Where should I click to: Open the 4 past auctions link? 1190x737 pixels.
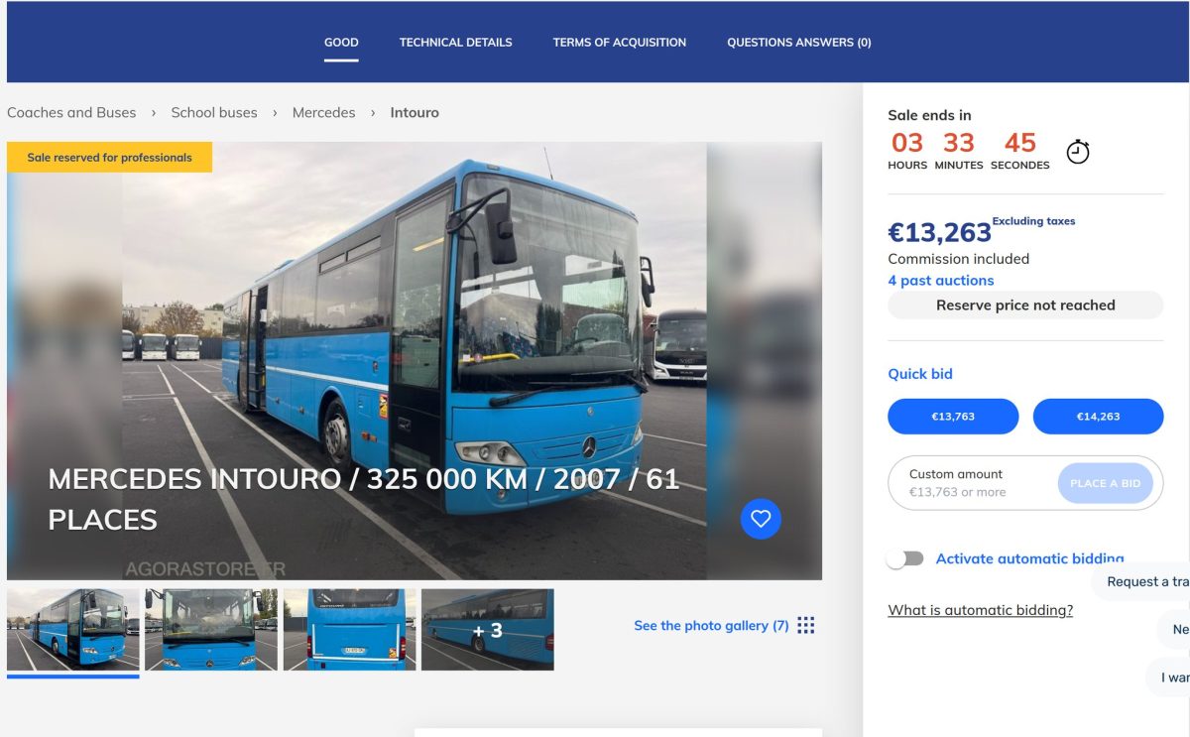pos(940,281)
